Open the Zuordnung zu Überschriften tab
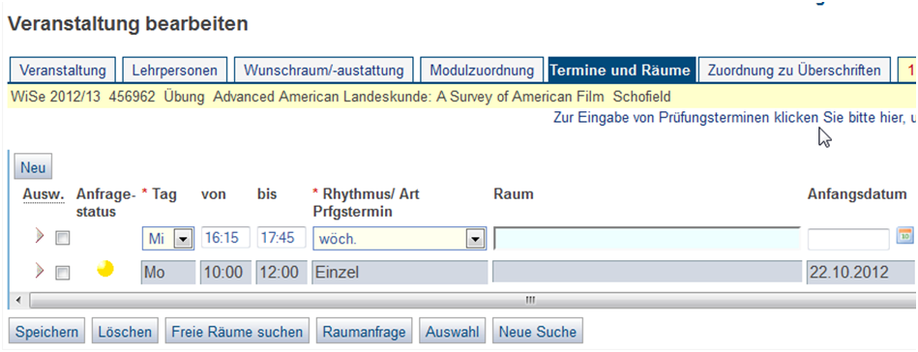Viewport: 918px width, 352px height. [x=794, y=71]
